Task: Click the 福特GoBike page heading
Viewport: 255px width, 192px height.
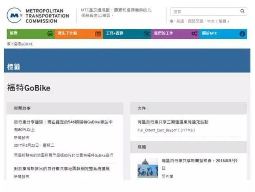Action: point(29,88)
